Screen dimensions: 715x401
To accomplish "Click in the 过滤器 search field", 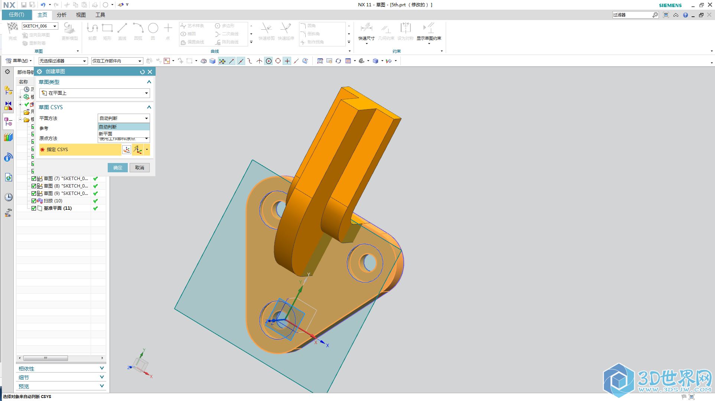I will [x=632, y=15].
